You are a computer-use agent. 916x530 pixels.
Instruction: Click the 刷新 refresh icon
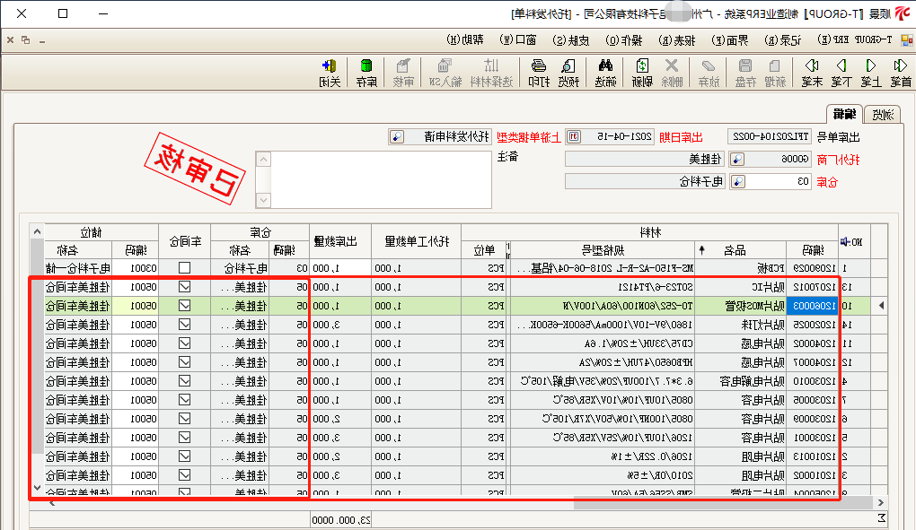[x=642, y=71]
